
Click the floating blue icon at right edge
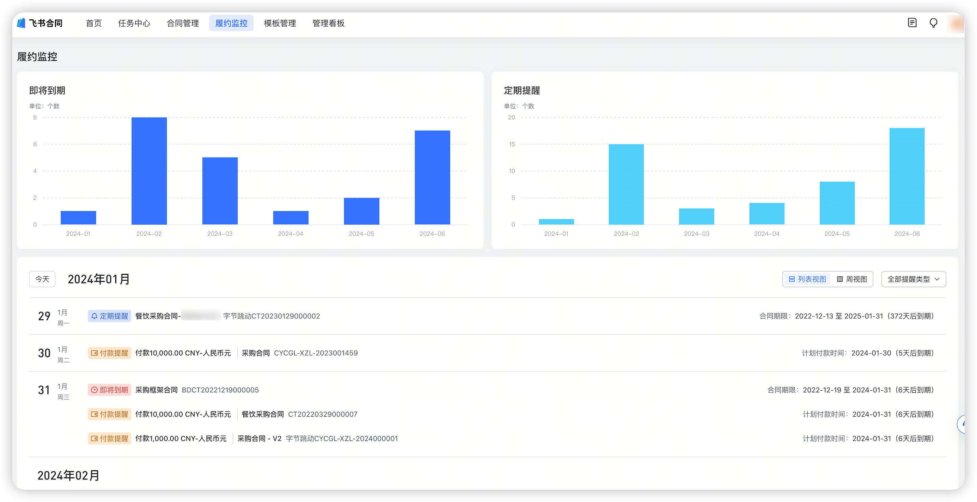[x=963, y=424]
